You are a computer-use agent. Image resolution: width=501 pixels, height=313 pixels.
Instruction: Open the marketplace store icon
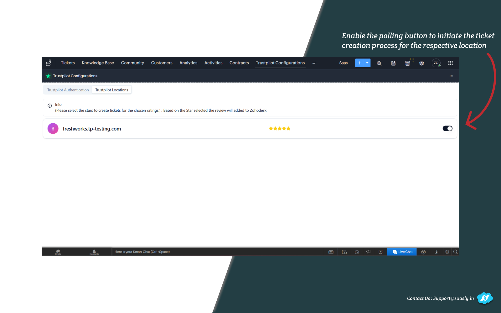(407, 63)
